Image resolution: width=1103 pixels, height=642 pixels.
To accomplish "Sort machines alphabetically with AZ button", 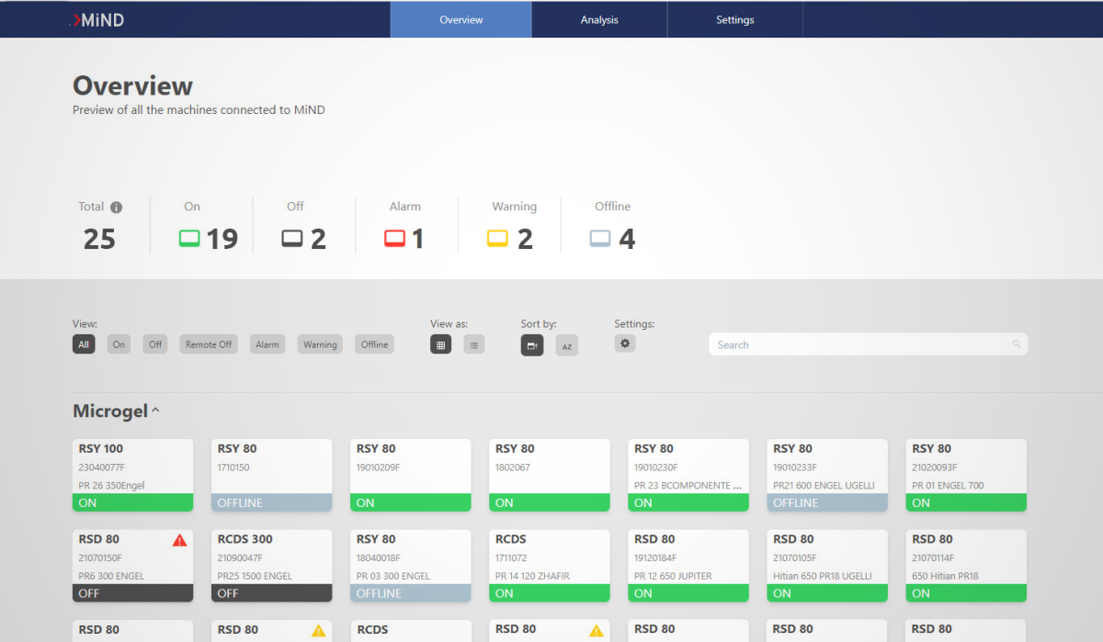I will [x=567, y=345].
